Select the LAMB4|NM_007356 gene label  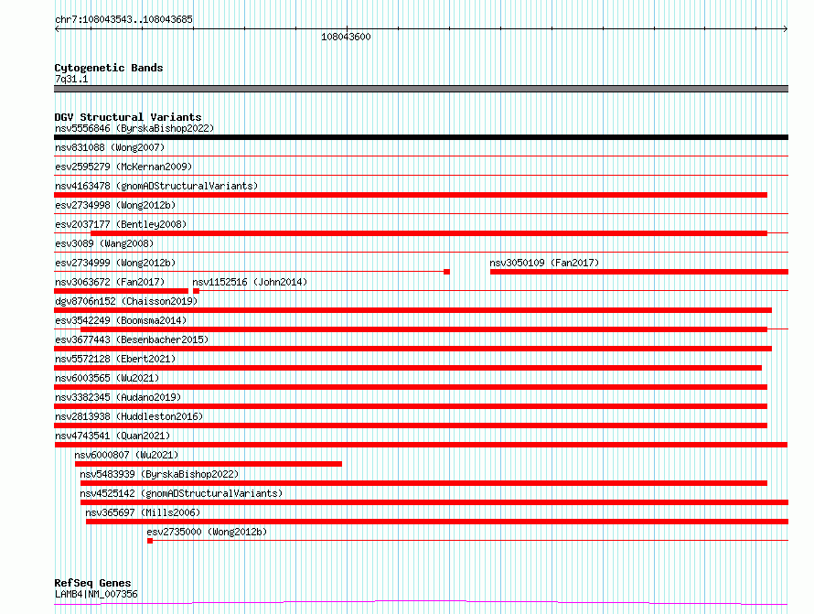(96, 594)
